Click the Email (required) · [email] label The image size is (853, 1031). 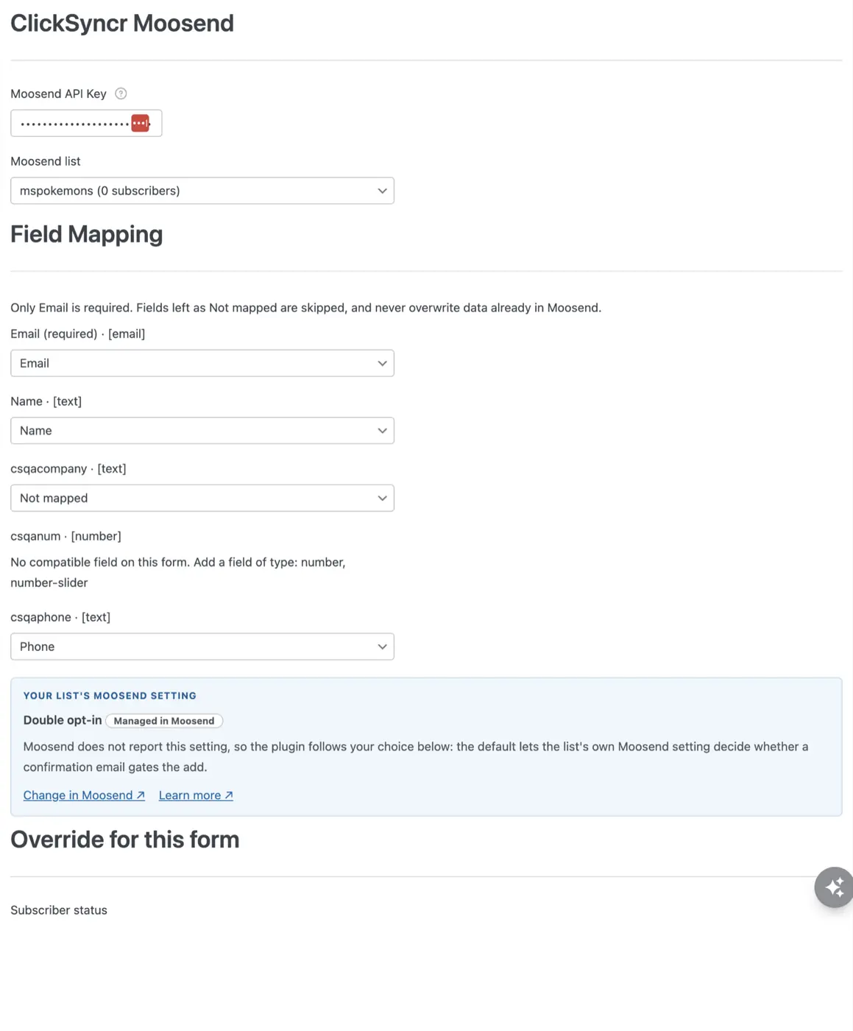point(78,334)
